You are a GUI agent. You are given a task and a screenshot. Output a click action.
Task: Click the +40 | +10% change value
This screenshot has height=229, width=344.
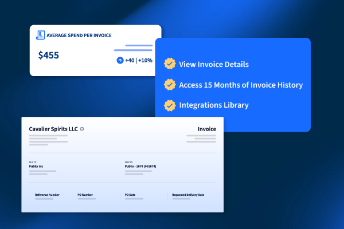click(139, 60)
